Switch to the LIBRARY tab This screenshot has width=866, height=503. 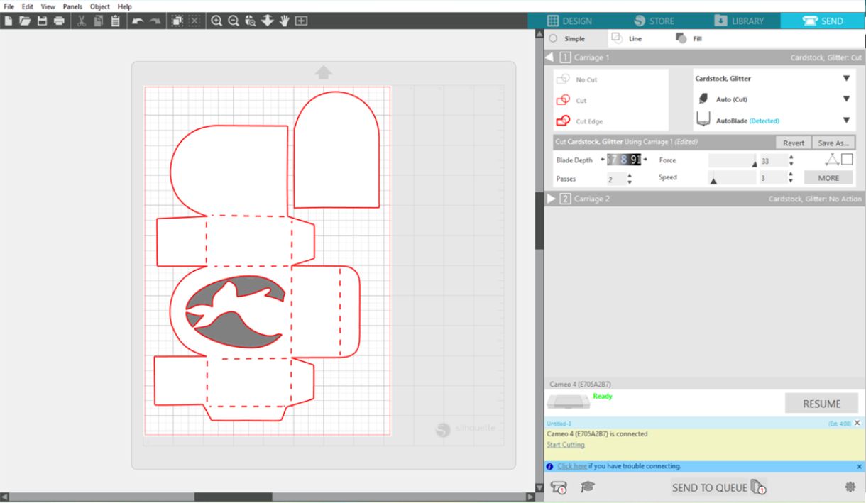pyautogui.click(x=741, y=21)
